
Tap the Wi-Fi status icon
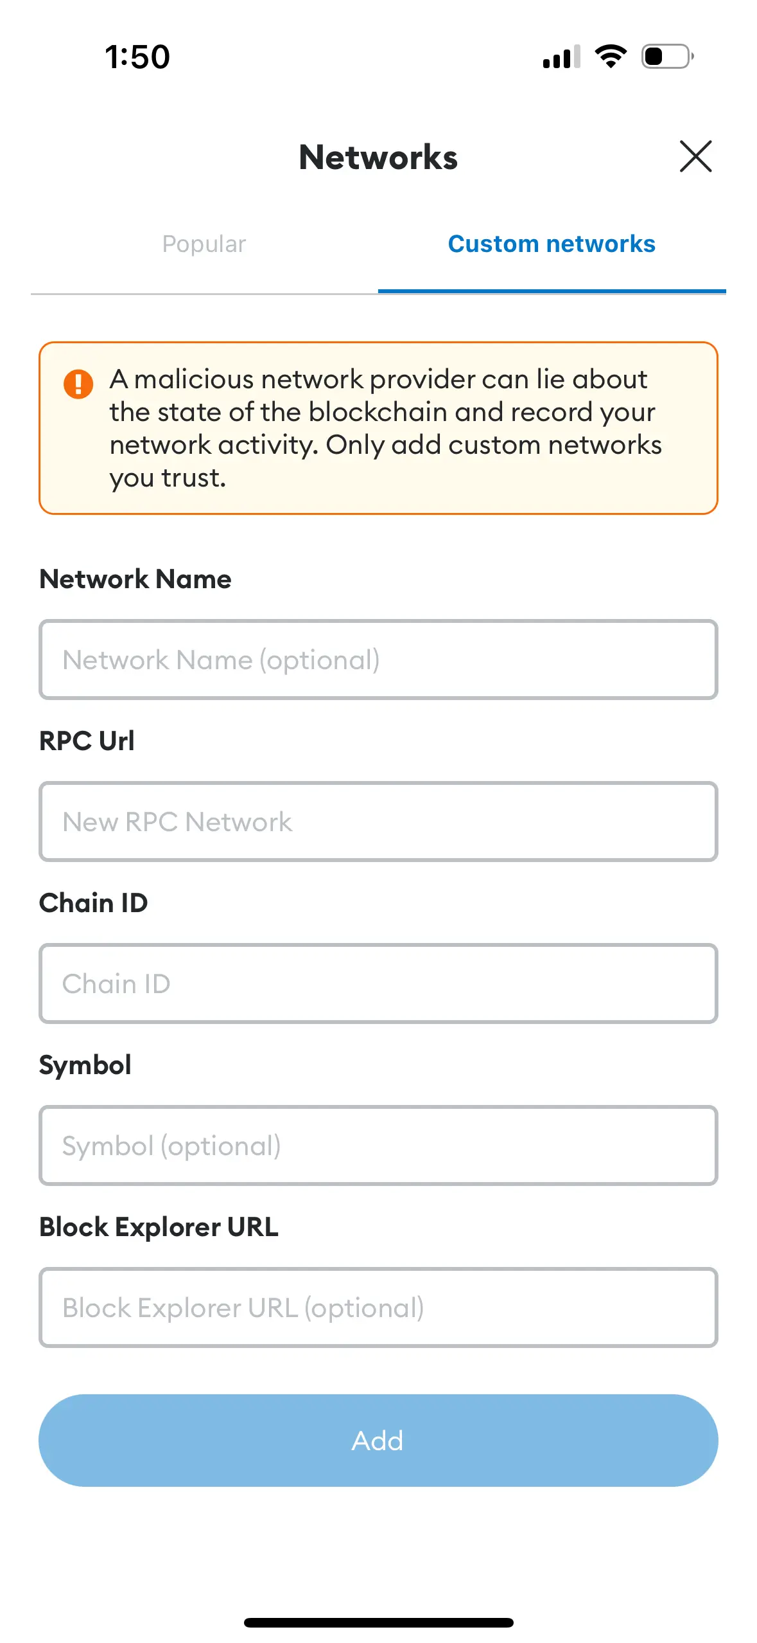click(611, 57)
